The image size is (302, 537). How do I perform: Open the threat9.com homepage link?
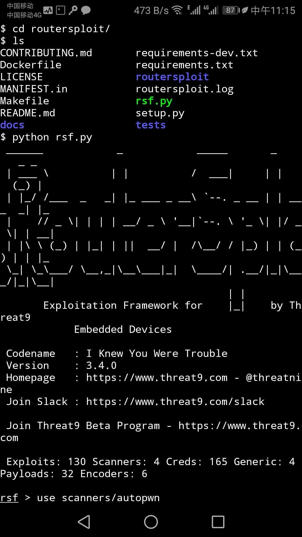[157, 378]
